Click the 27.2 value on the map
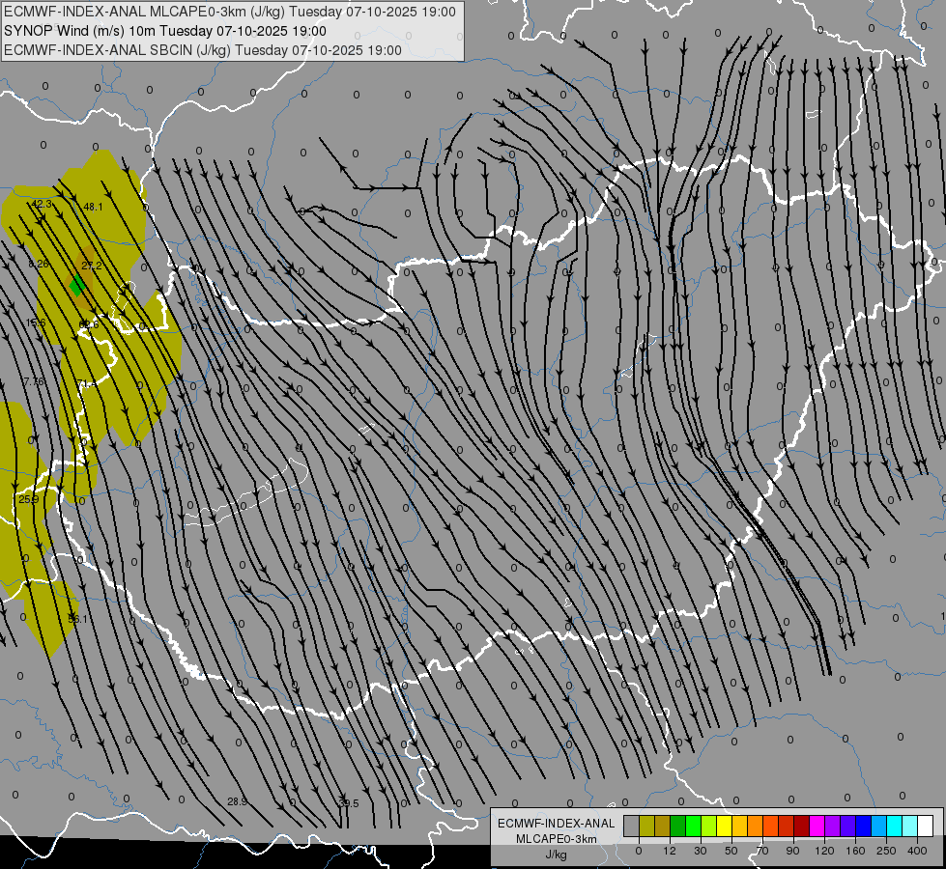Image resolution: width=946 pixels, height=869 pixels. tap(92, 266)
